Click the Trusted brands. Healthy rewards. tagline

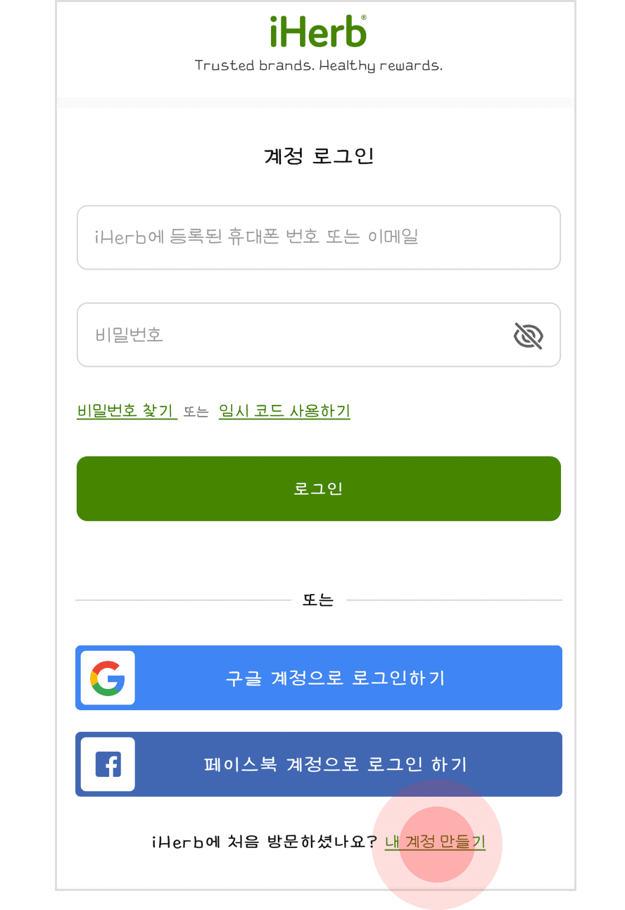(319, 66)
